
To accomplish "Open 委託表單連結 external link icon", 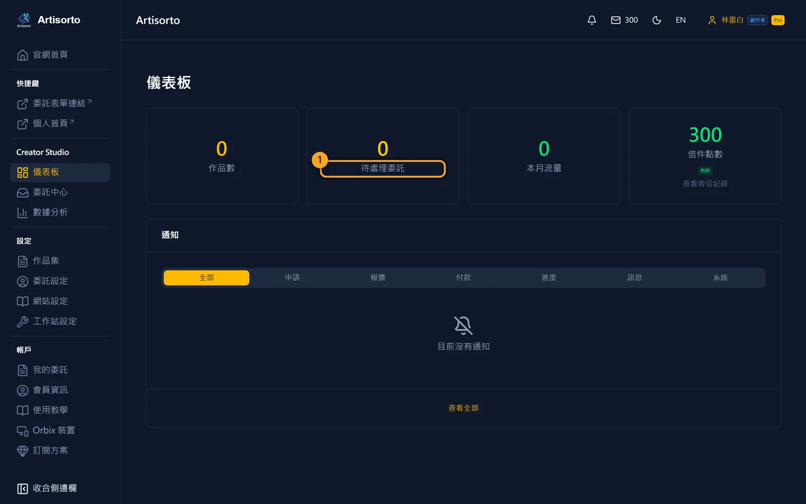I will (x=23, y=103).
